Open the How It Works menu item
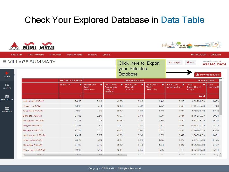Viewport: 229px width, 172px height. pos(36,55)
